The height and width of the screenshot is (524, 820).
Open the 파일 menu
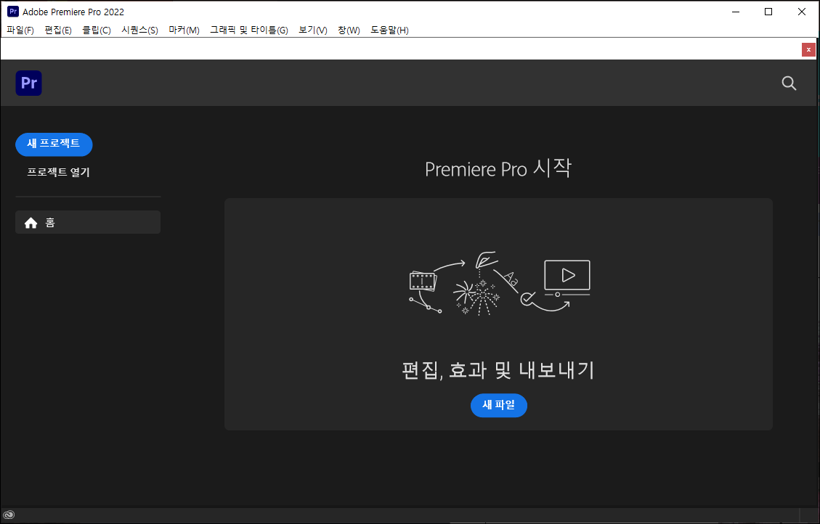pyautogui.click(x=21, y=30)
